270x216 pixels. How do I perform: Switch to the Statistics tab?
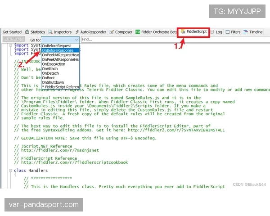pyautogui.click(x=35, y=32)
